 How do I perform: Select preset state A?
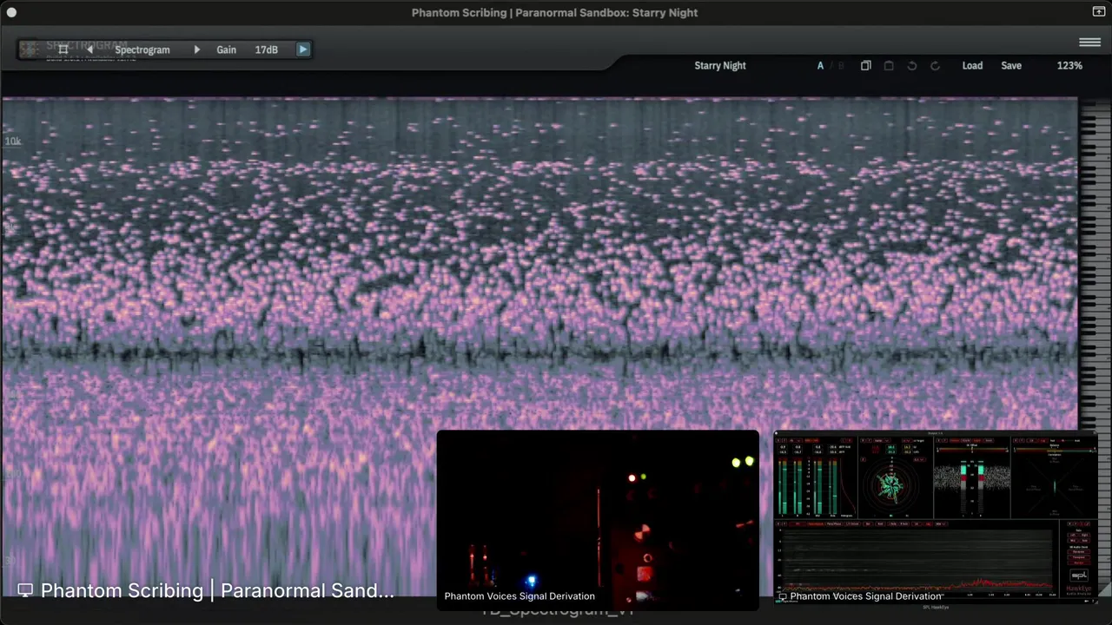point(820,65)
